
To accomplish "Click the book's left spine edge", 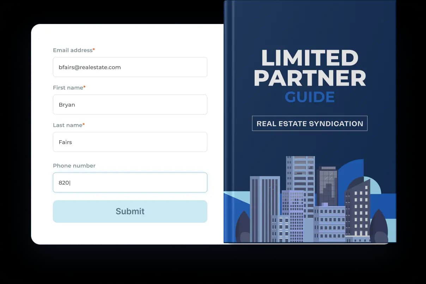I will click(x=227, y=120).
